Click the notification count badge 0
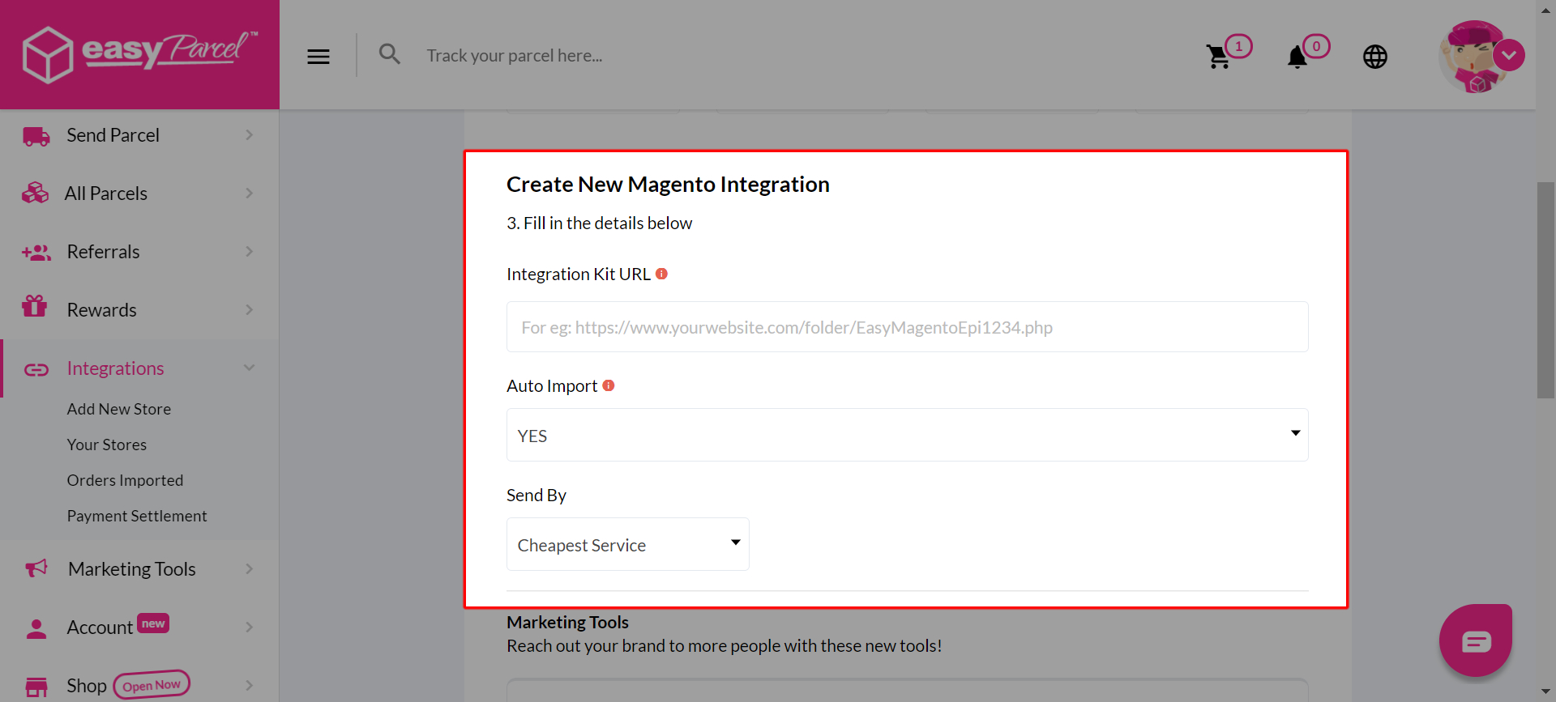The width and height of the screenshot is (1556, 702). coord(1316,46)
